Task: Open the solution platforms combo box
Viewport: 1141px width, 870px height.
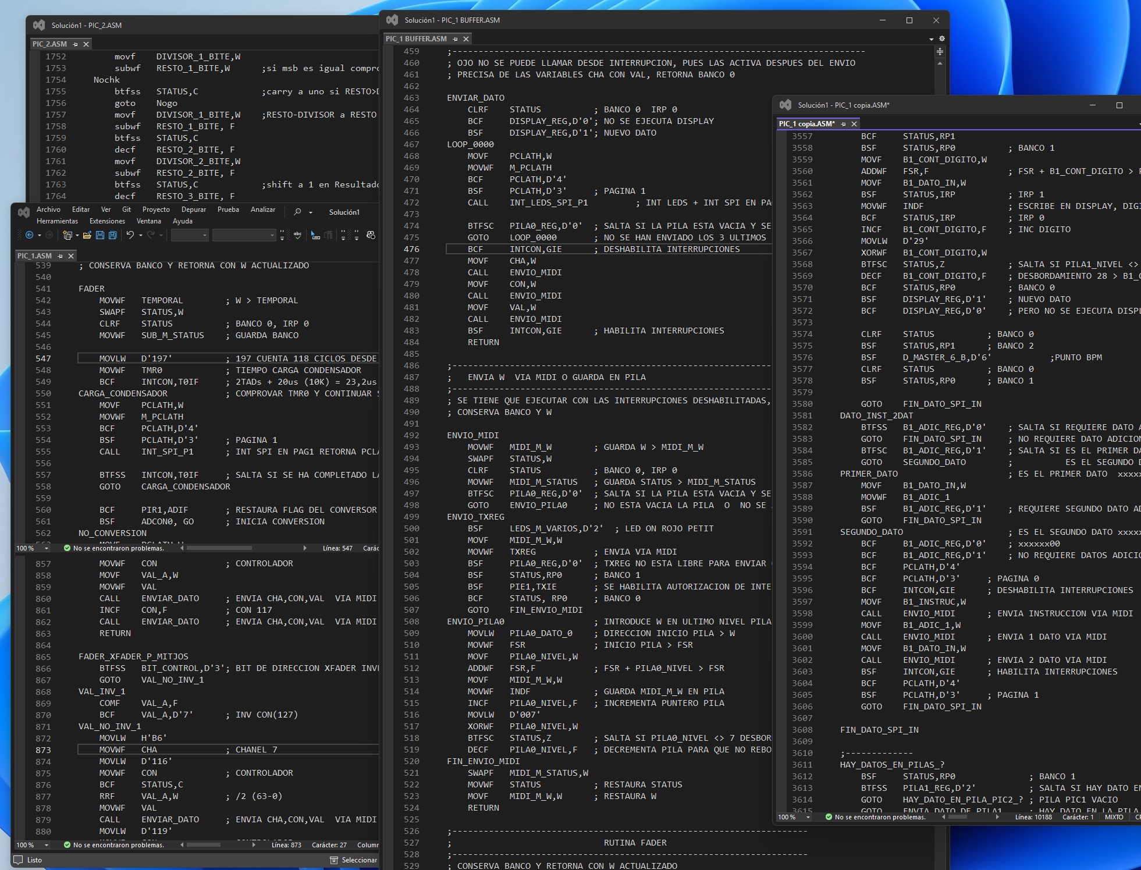Action: point(244,235)
